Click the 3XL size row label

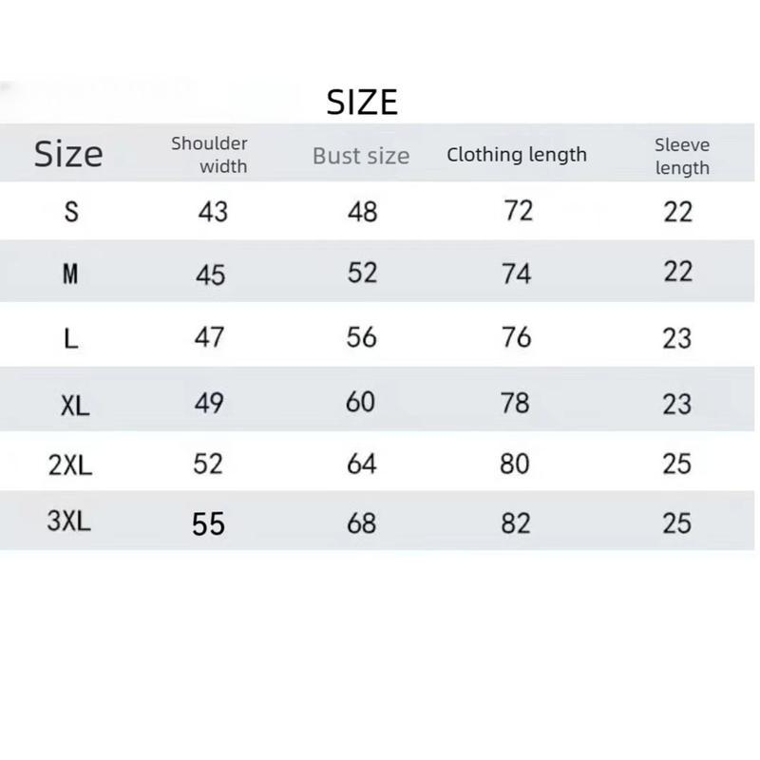69,522
